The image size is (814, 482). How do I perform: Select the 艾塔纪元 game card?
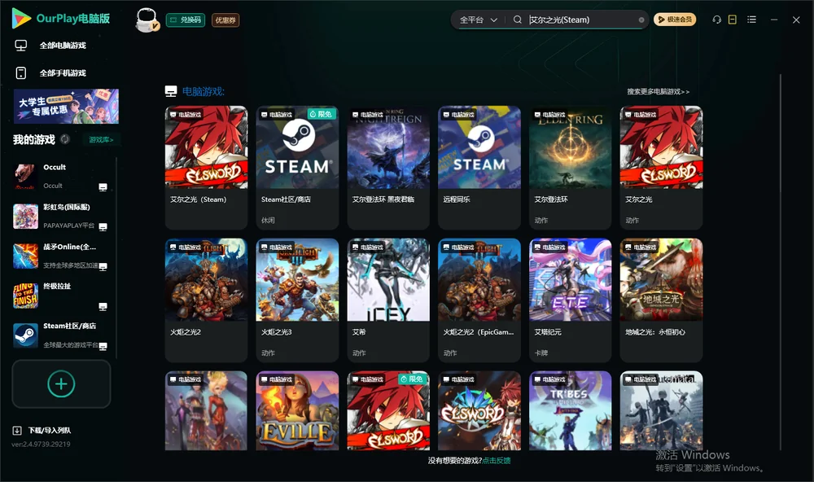pos(571,300)
